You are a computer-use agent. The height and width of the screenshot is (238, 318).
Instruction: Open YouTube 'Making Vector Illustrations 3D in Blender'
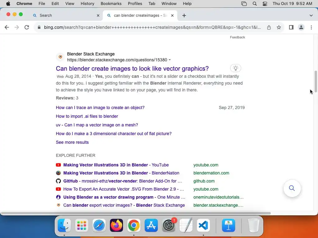116,165
